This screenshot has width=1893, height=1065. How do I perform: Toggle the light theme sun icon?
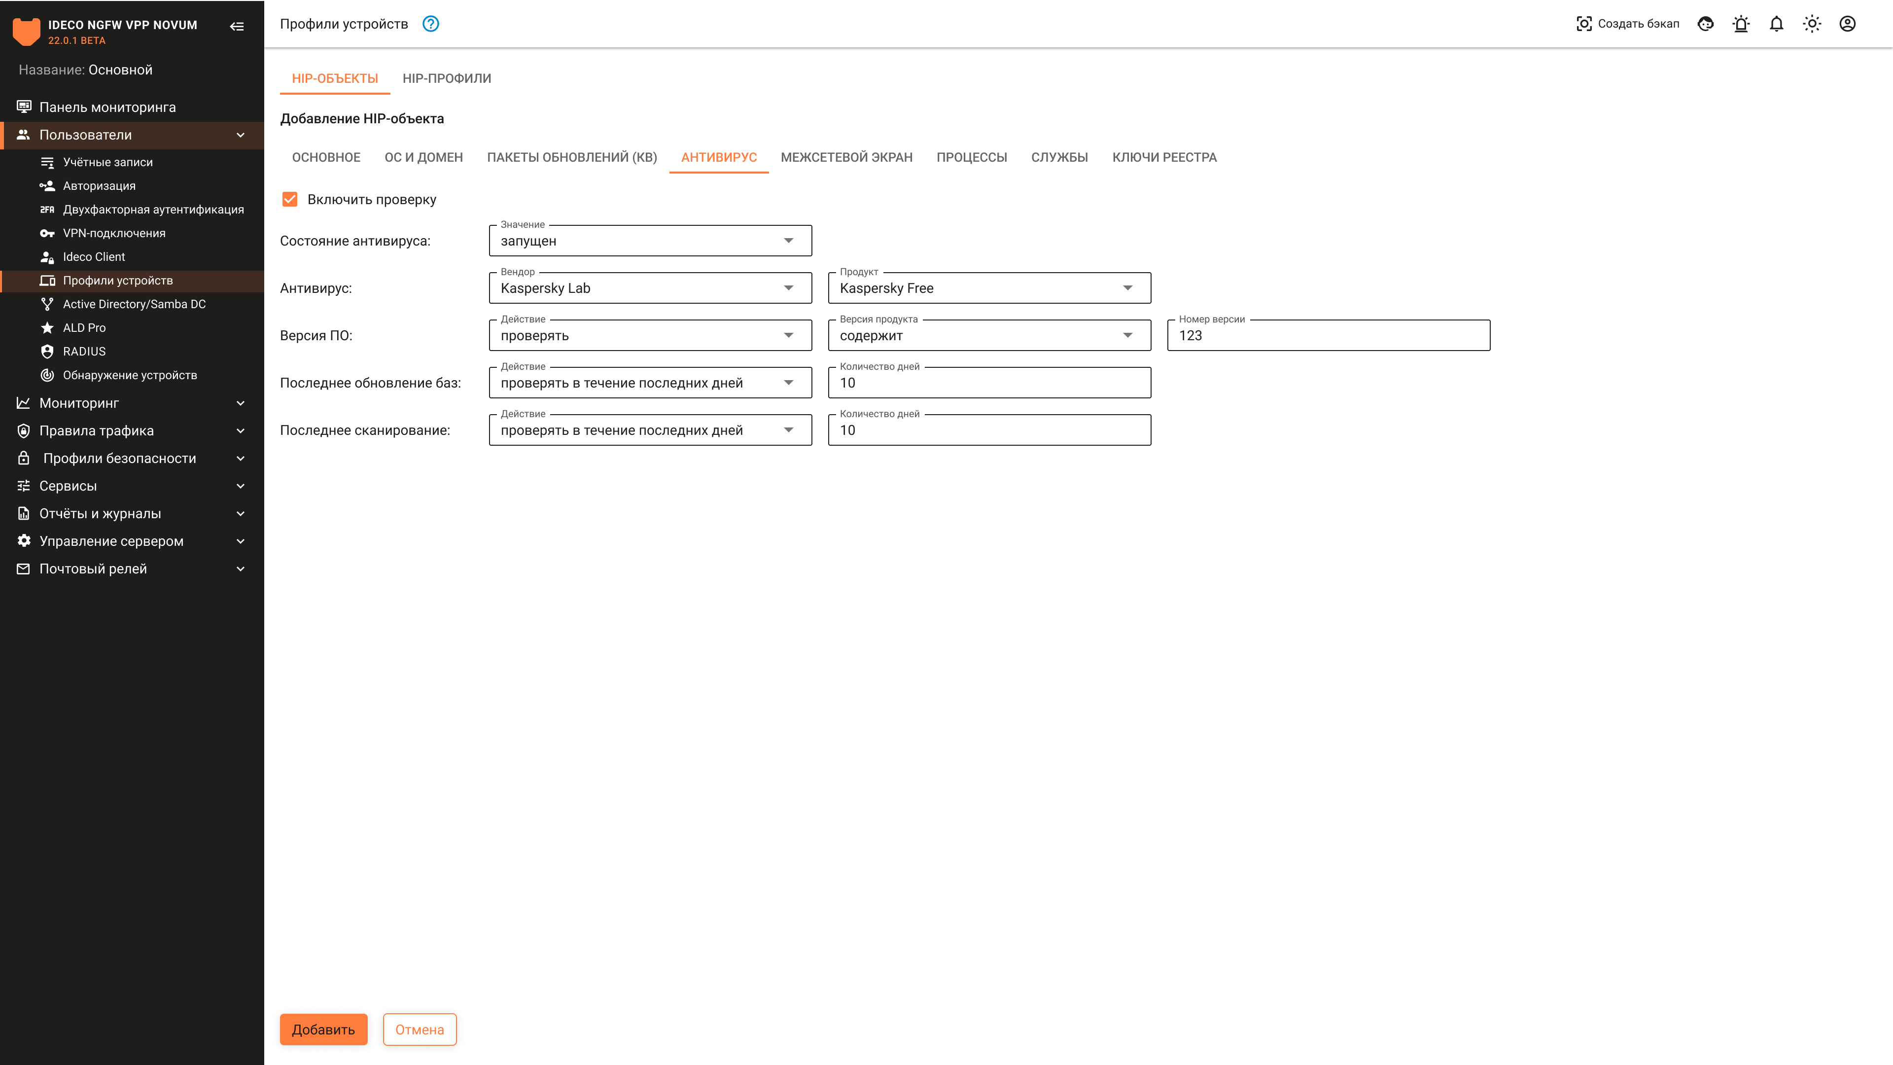[x=1812, y=24]
